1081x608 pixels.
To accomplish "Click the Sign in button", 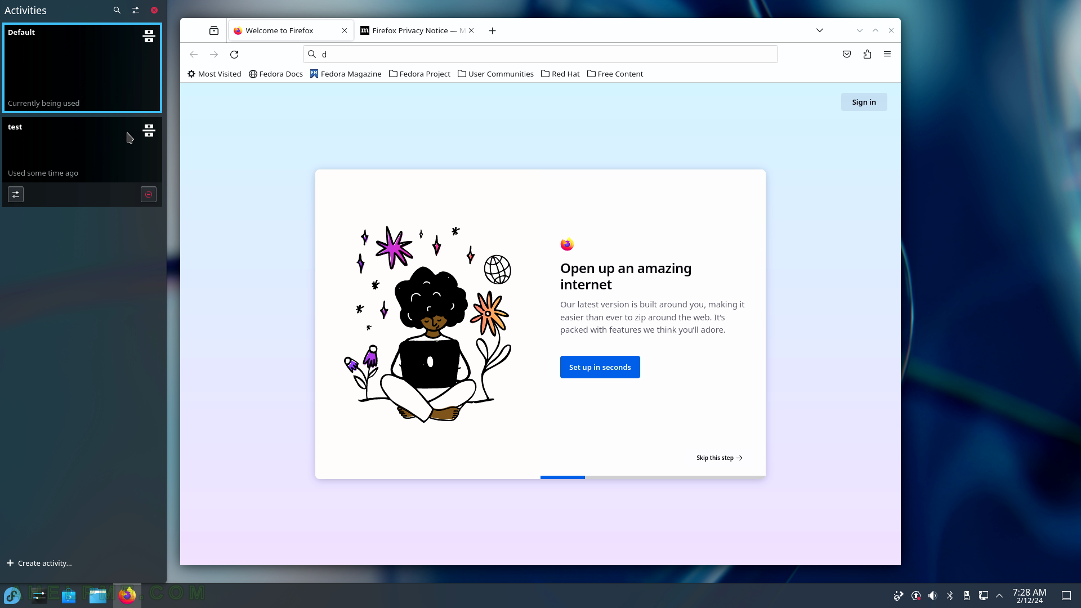I will click(x=864, y=102).
